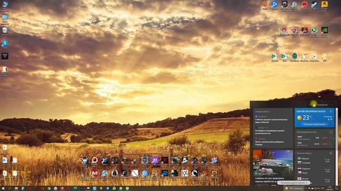341x191 pixels.
Task: Select the blue Skype desktop icon
Action: (x=5, y=44)
